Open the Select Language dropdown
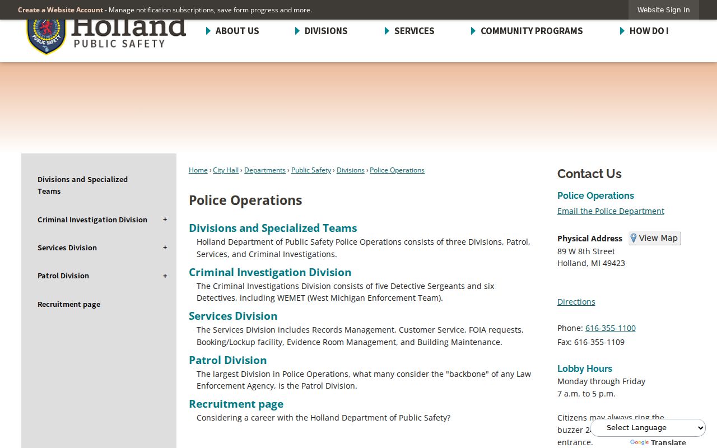Viewport: 717px width, 448px height. click(648, 428)
